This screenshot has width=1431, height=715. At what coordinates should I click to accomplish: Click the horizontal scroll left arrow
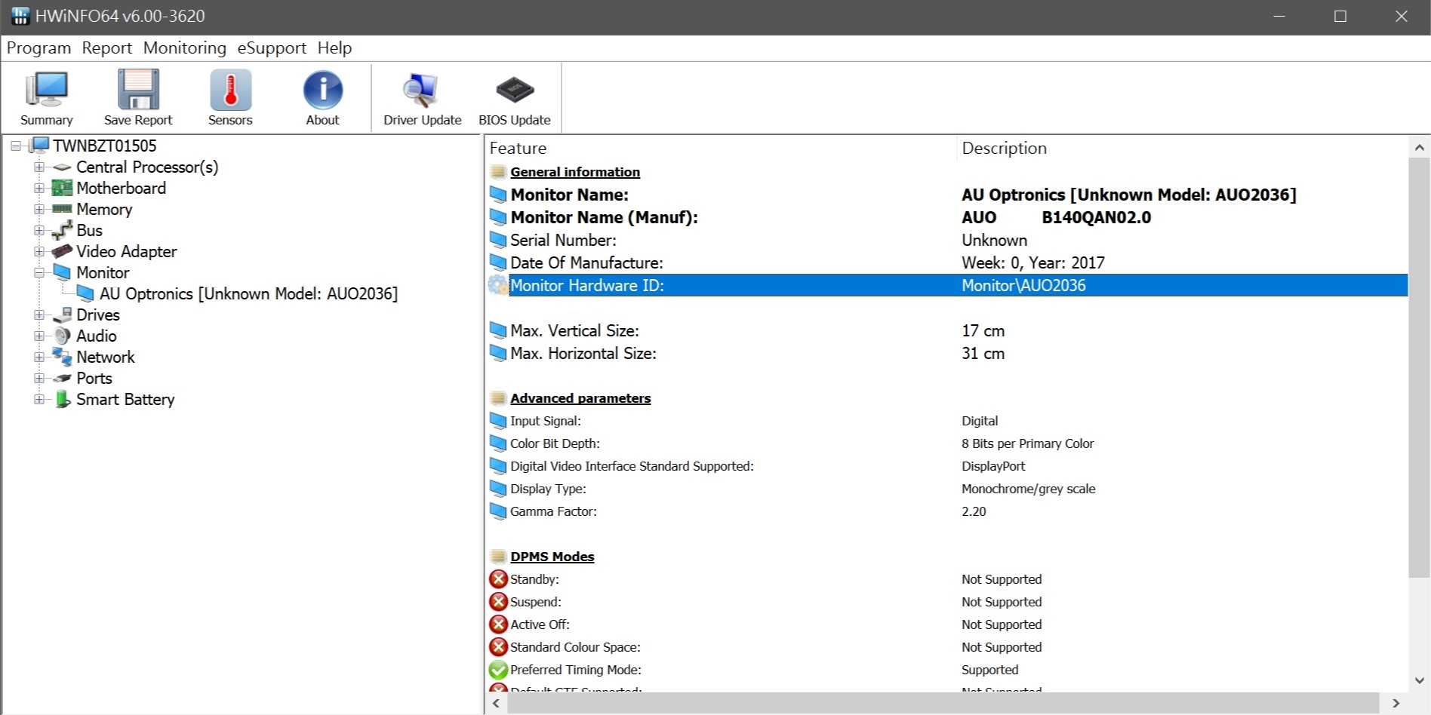pos(496,703)
